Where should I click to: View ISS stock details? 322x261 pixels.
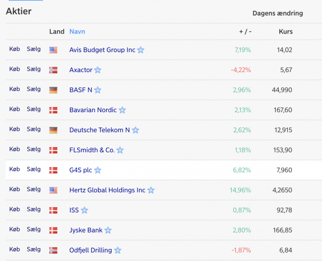74,210
